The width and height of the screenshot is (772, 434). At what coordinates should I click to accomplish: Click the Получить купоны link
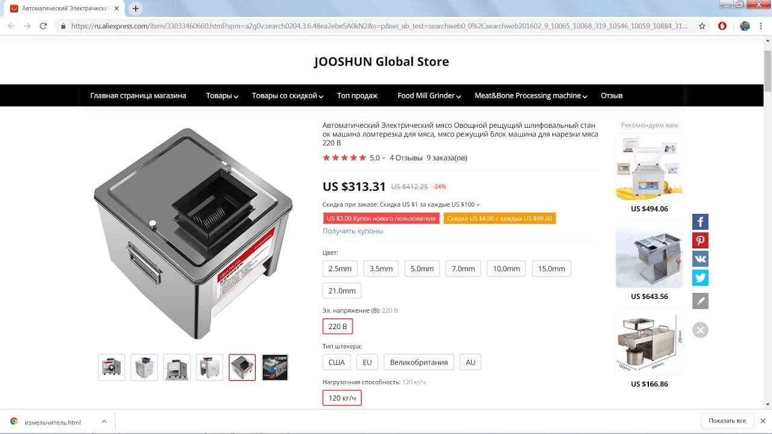coord(353,231)
